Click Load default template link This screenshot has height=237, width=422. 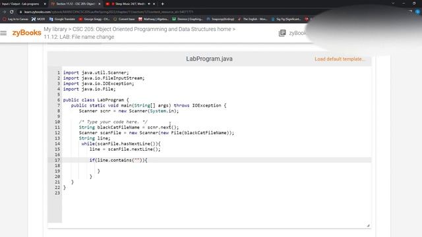click(x=340, y=59)
